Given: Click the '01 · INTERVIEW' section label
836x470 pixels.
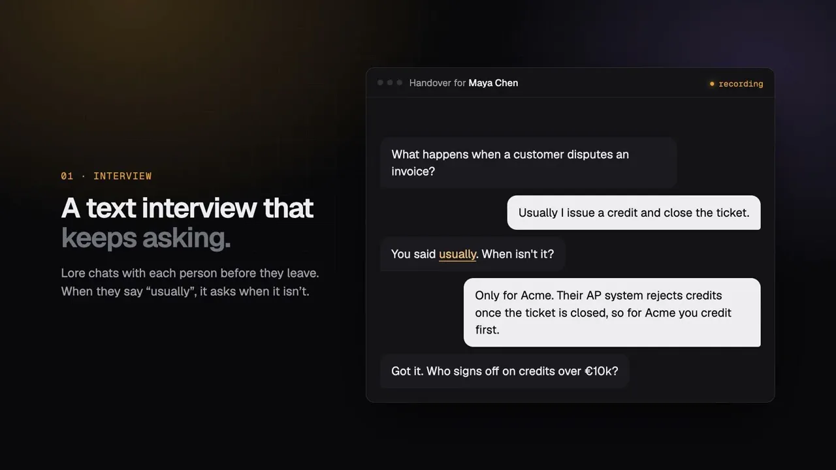Looking at the screenshot, I should click(x=106, y=176).
